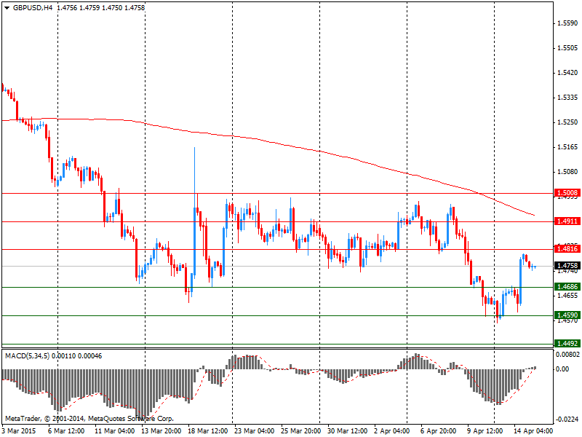Select the 1.4686 green support label
This screenshot has width=582, height=437.
(x=567, y=287)
